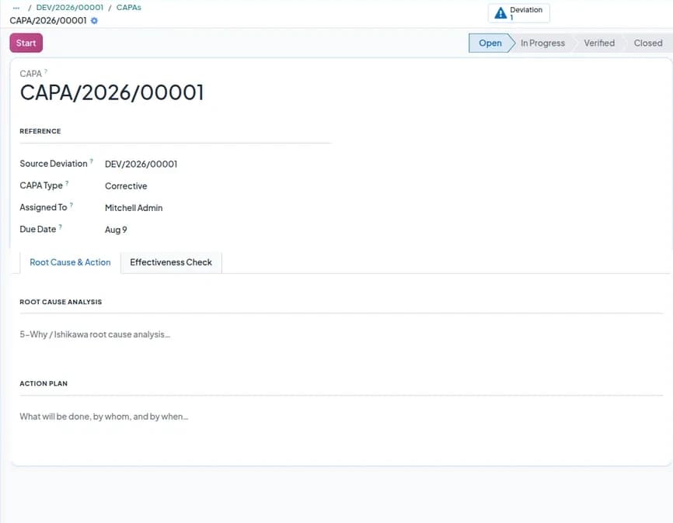This screenshot has height=523, width=673.
Task: Click the Due Date field label
Action: 38,230
